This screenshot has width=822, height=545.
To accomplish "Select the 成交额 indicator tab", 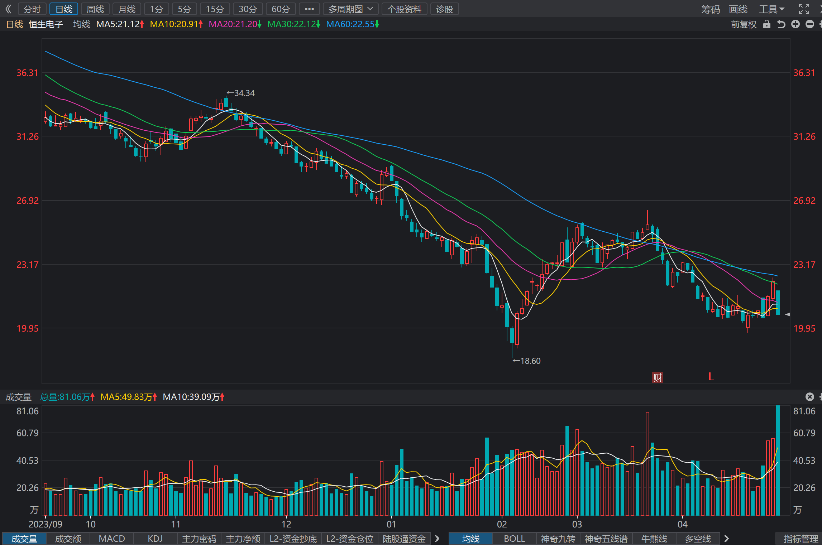I will 68,539.
